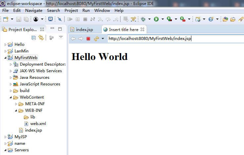Click the New Dynamic Web Project icon
This screenshot has height=155, width=244.
coord(198,19)
